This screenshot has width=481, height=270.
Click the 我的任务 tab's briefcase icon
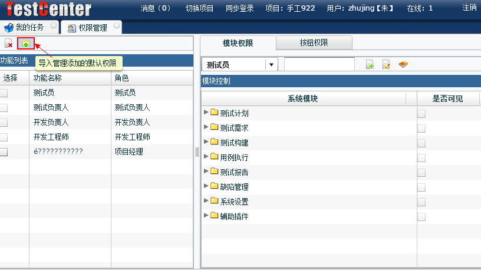tap(8, 28)
